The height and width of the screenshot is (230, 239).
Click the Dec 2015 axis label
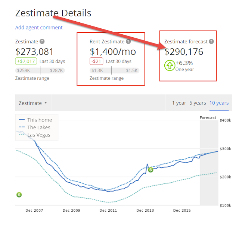(182, 210)
